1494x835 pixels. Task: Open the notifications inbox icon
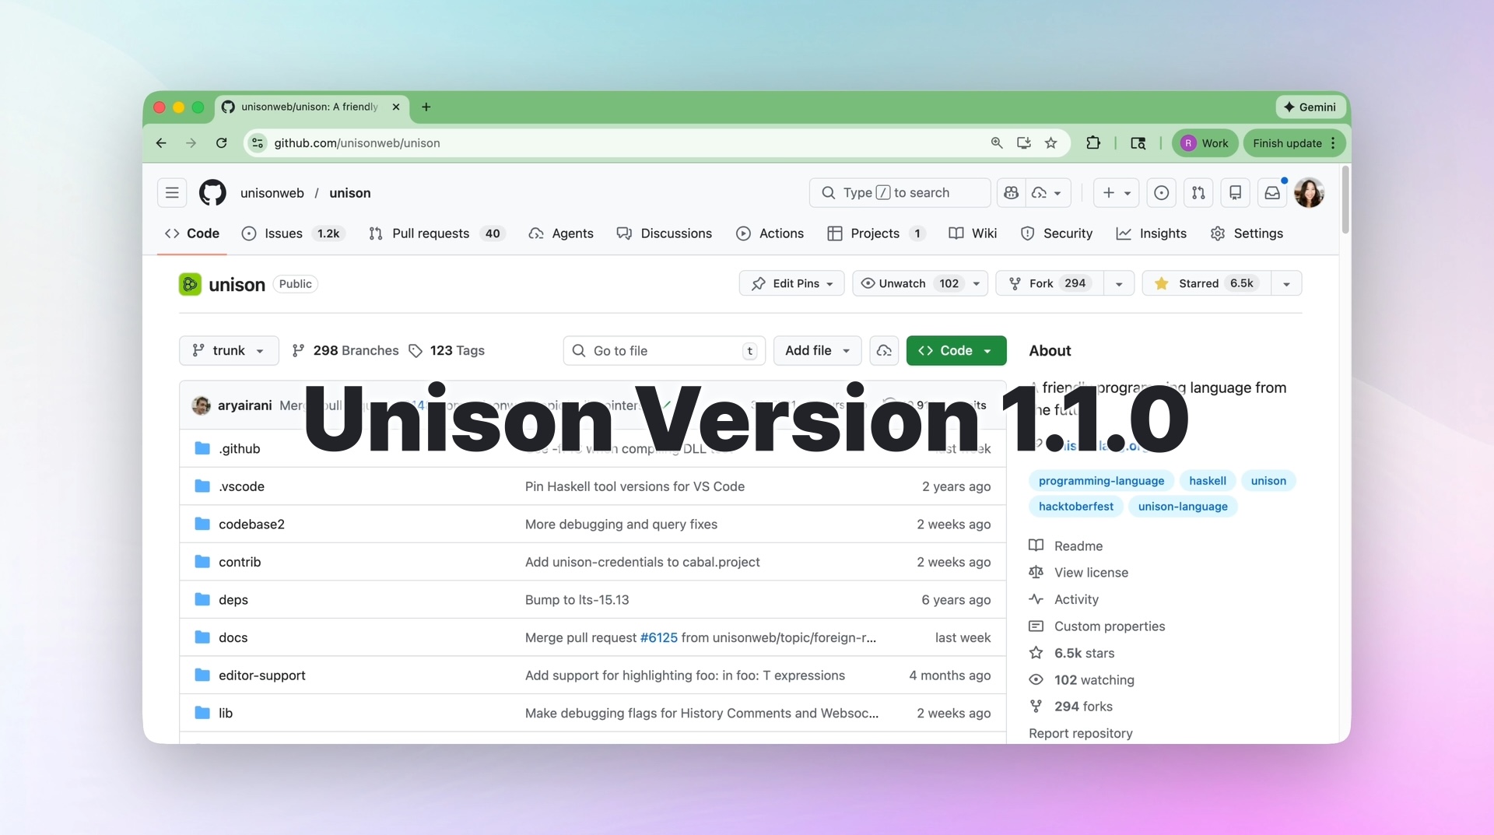(x=1272, y=193)
